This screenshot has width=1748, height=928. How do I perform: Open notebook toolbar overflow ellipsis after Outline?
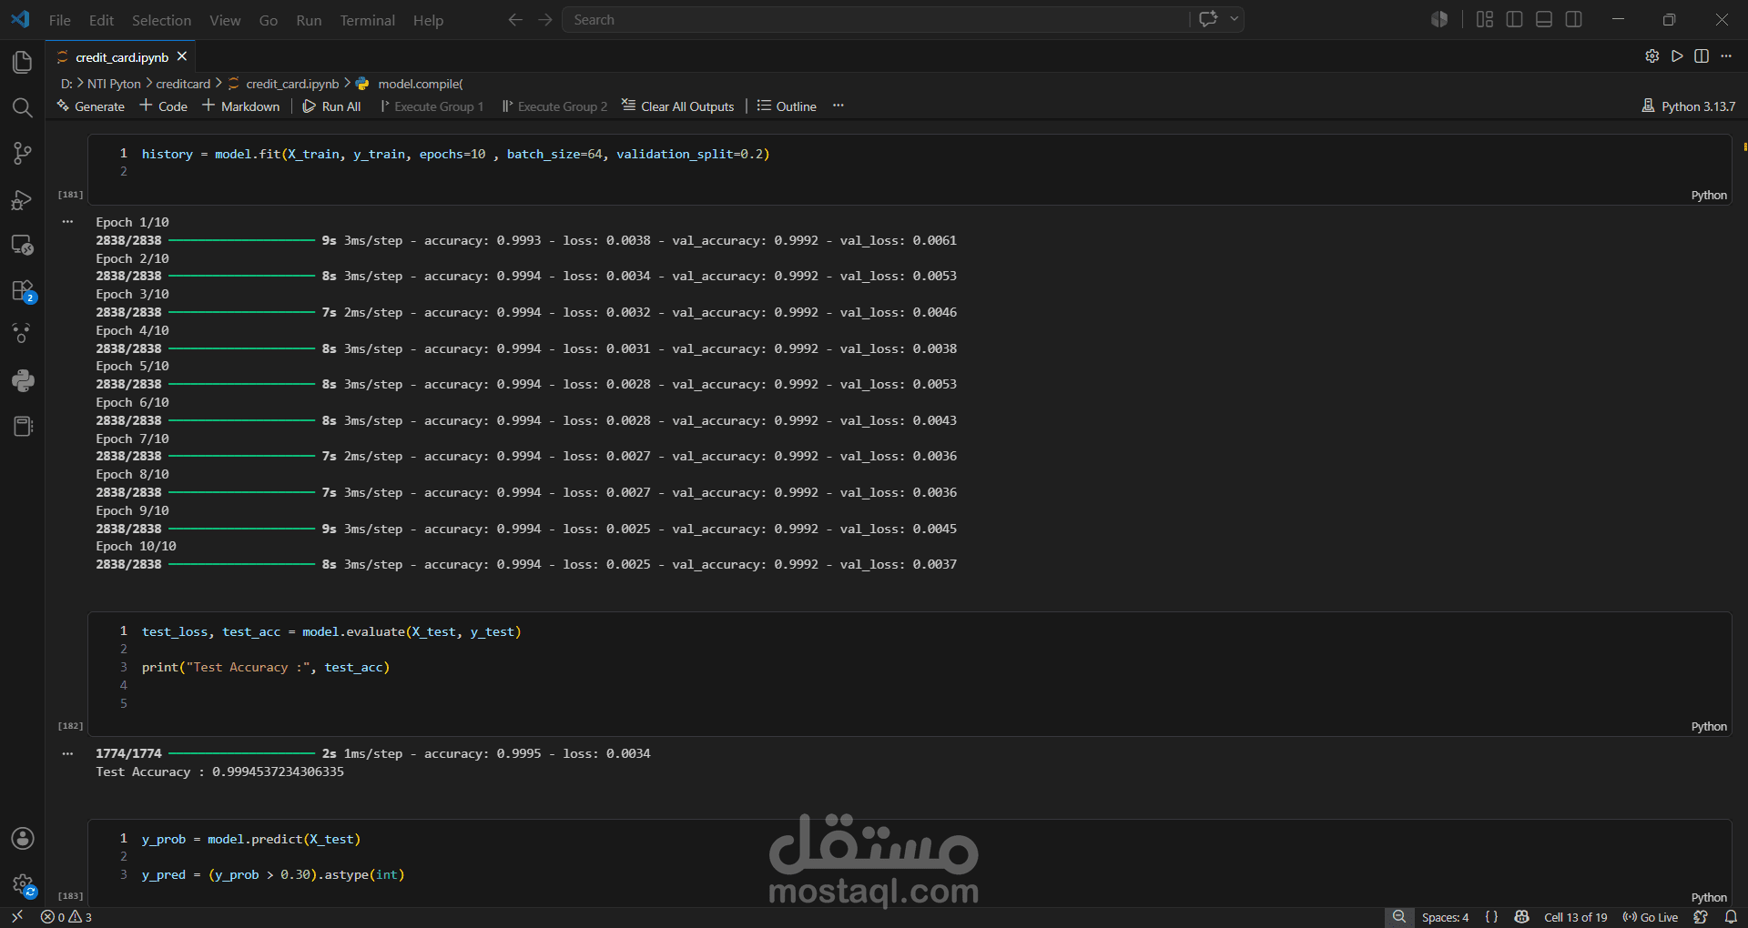[x=838, y=106]
